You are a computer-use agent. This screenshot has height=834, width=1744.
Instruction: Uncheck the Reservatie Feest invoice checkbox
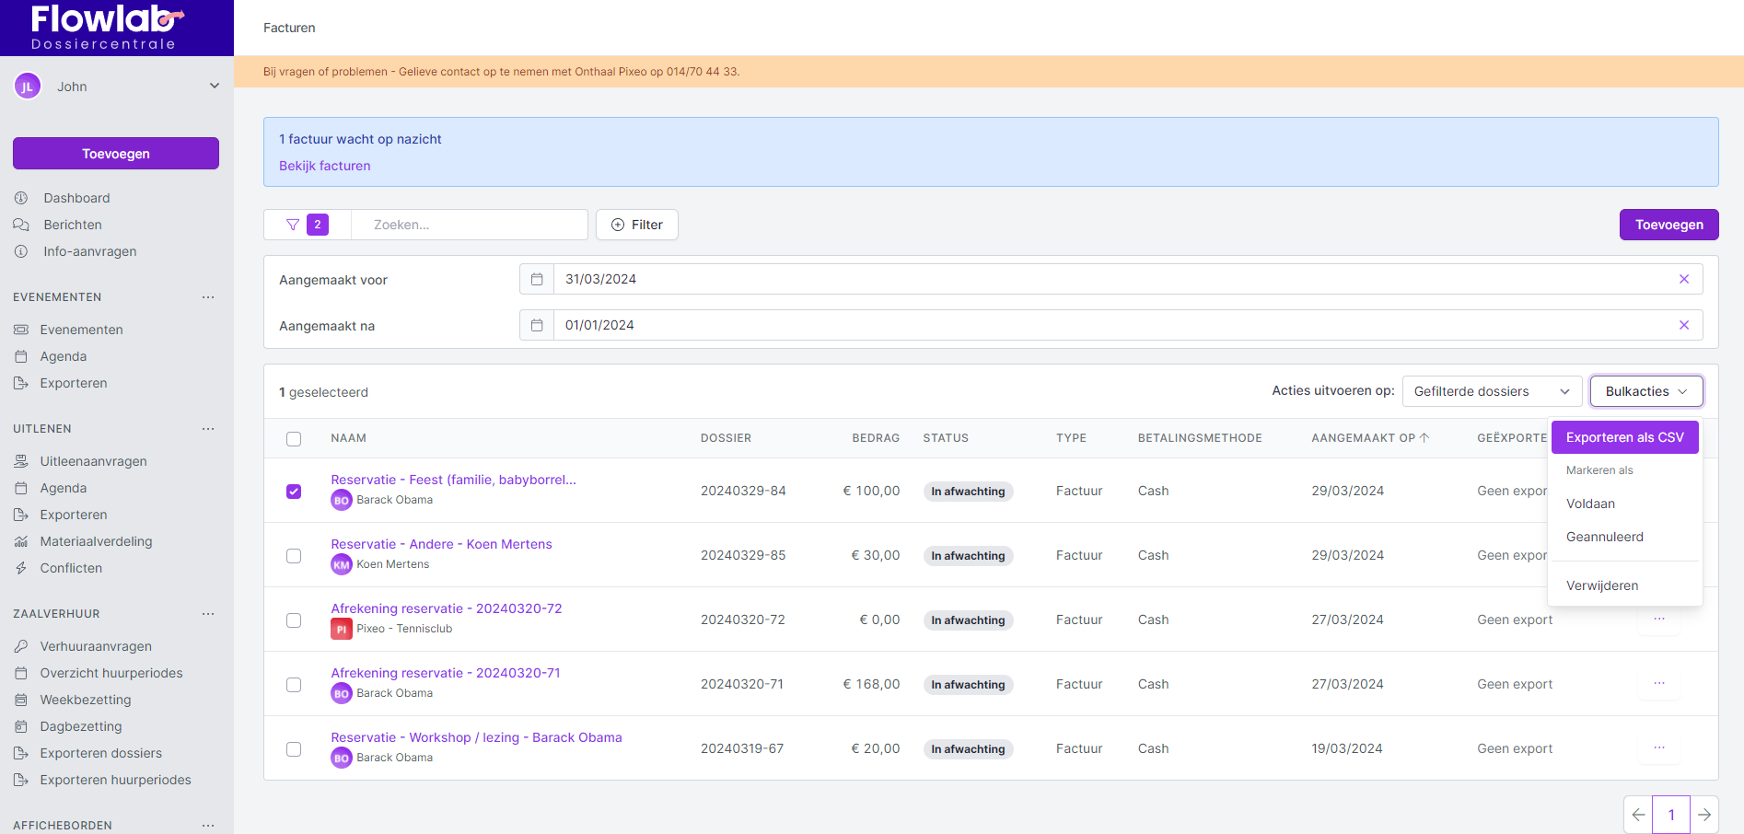[x=294, y=492]
